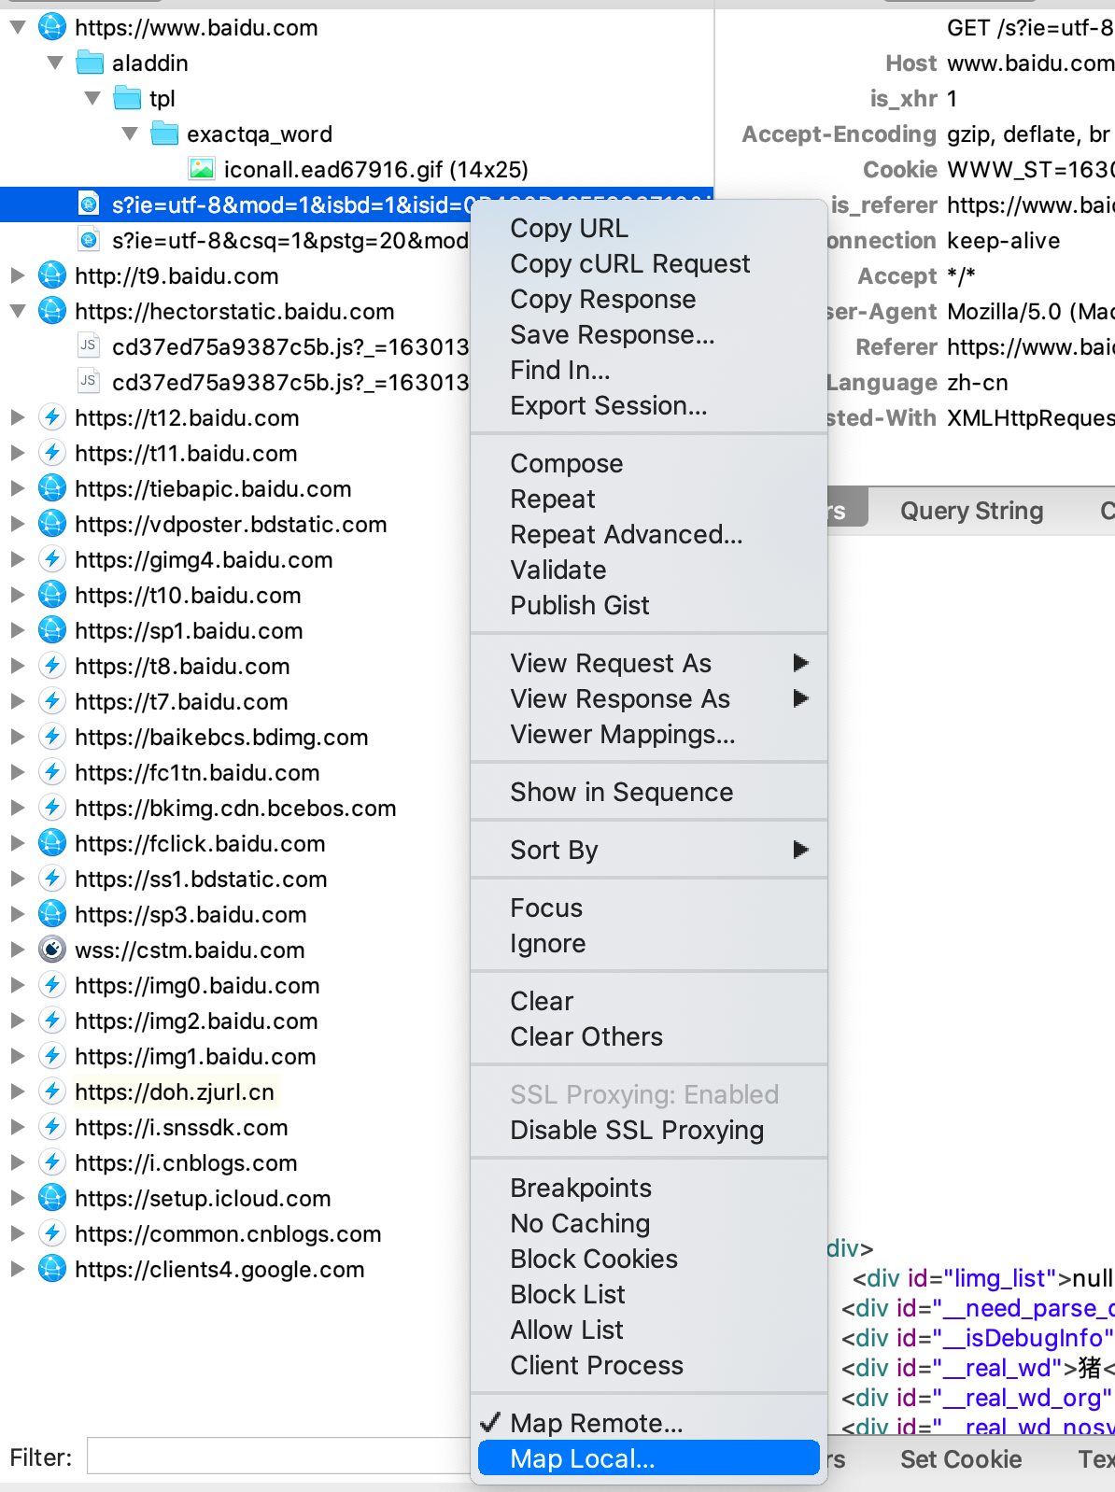Open the View Response As submenu
This screenshot has height=1492, width=1115.
pyautogui.click(x=648, y=698)
